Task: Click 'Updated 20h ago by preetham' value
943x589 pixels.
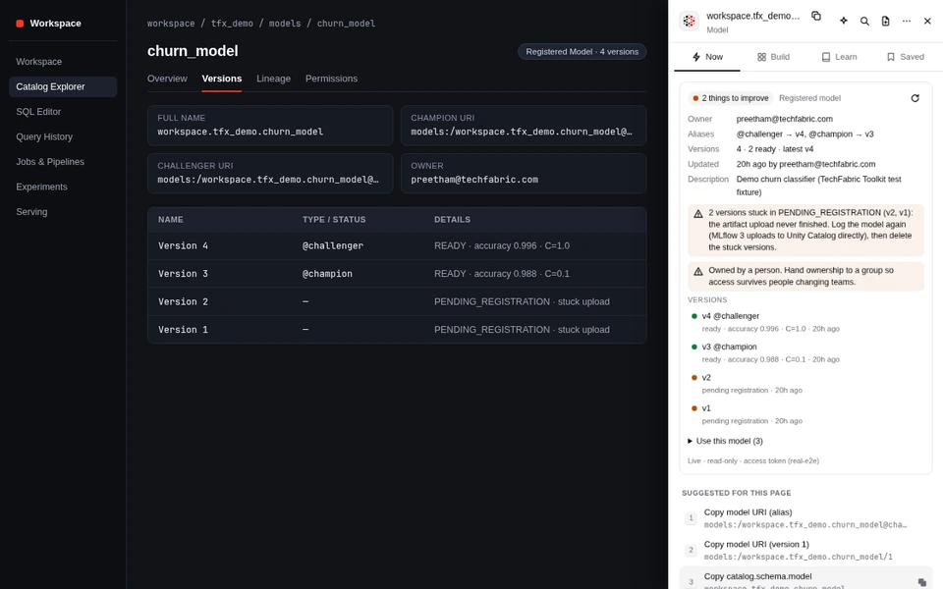Action: [x=805, y=164]
